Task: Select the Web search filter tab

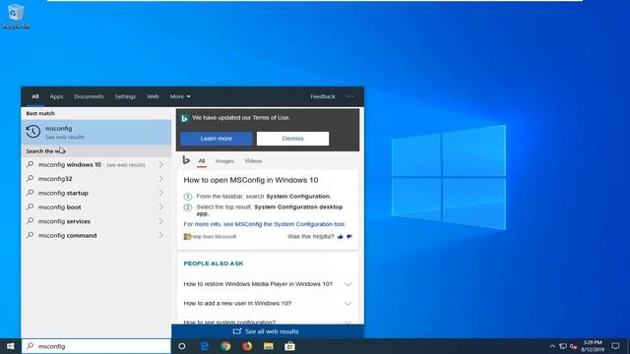Action: point(153,96)
